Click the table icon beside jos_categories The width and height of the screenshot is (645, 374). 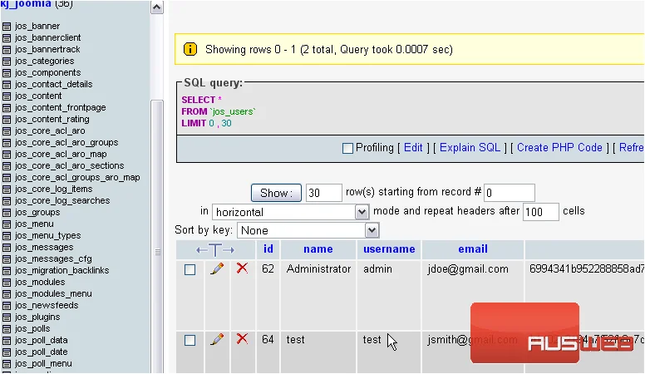click(7, 62)
